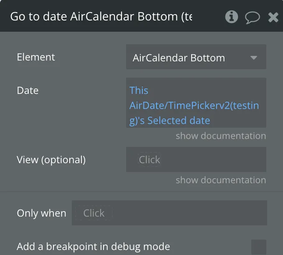Click the Selected date text in Date expression
The image size is (283, 255).
point(179,121)
